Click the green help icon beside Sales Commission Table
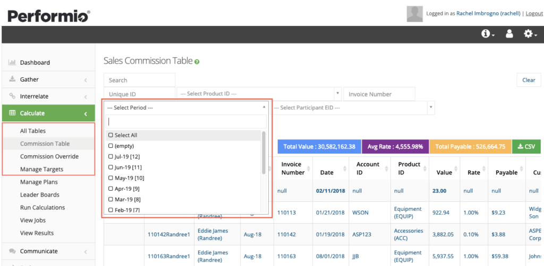The width and height of the screenshot is (544, 266). pos(197,62)
